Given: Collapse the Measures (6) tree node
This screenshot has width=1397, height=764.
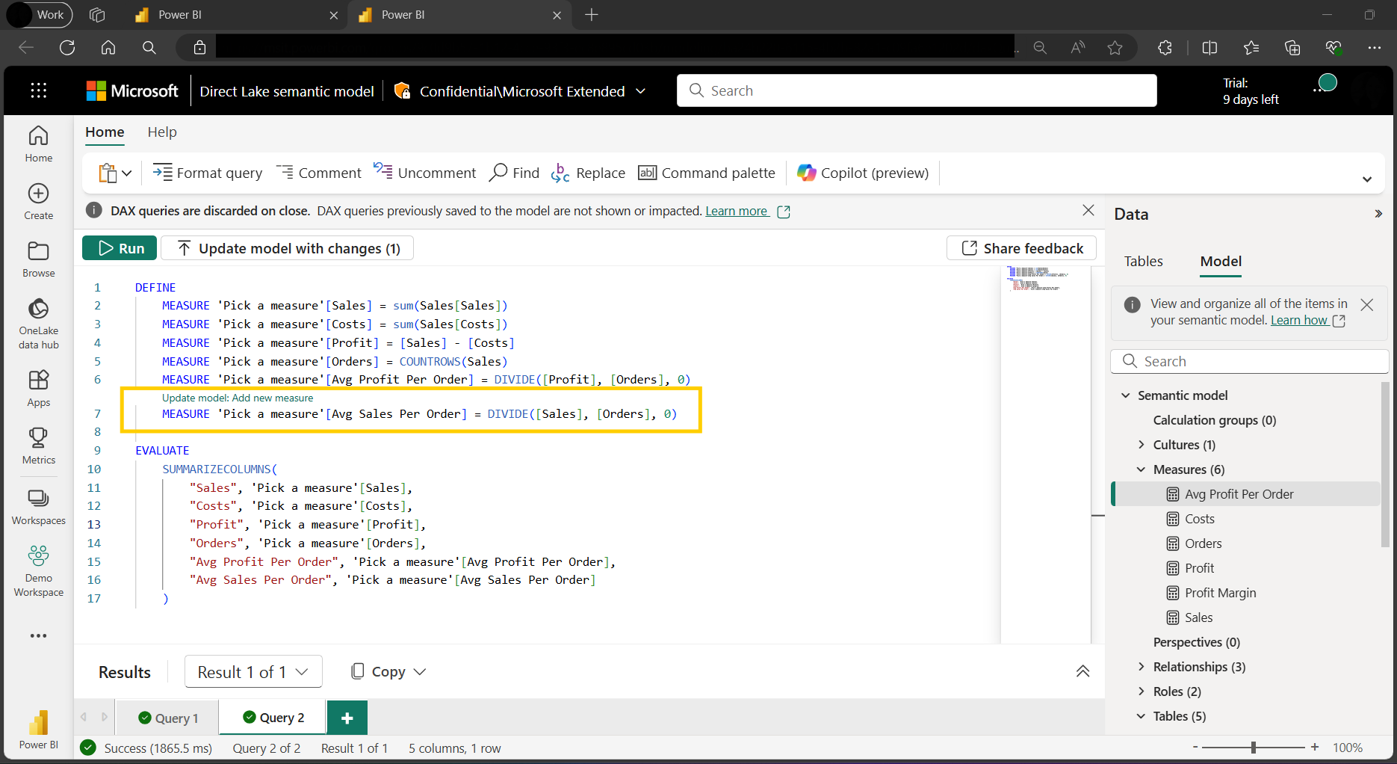Looking at the screenshot, I should 1141,469.
